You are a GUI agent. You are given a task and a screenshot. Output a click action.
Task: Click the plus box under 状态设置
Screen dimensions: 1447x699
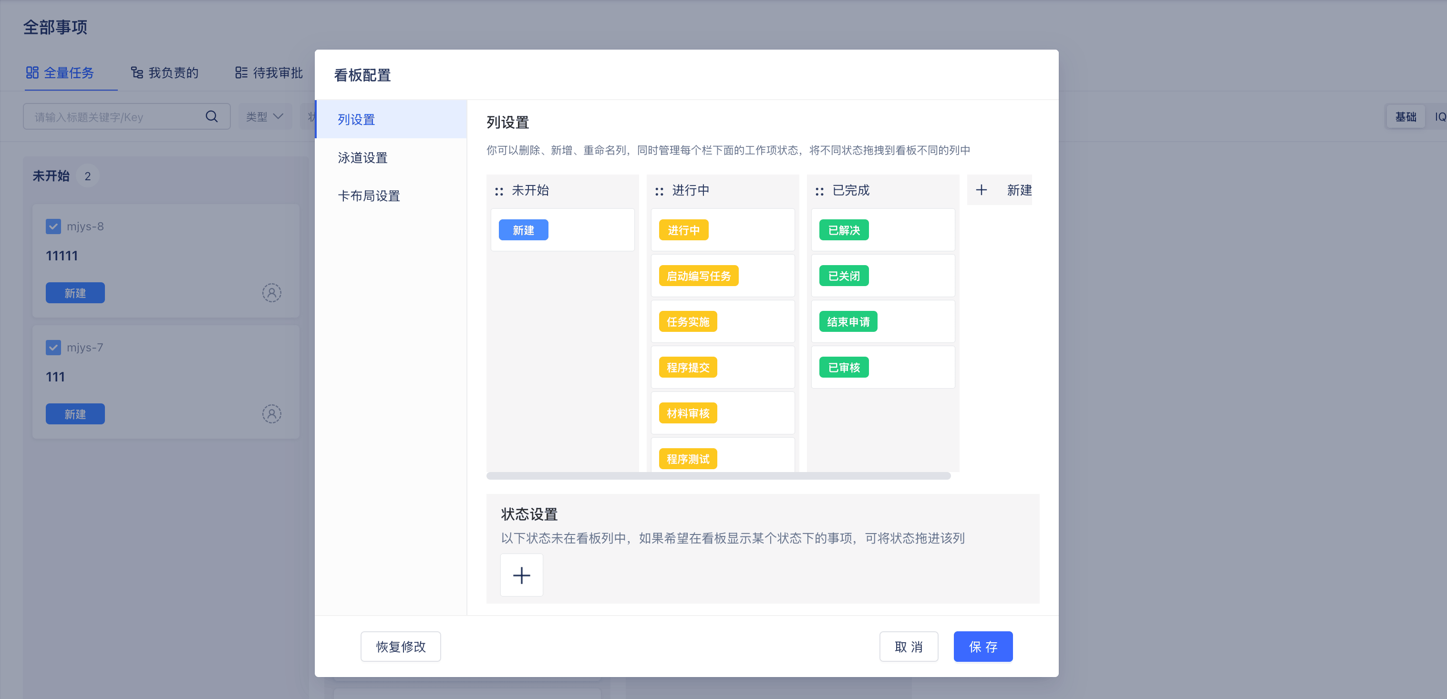(x=521, y=575)
